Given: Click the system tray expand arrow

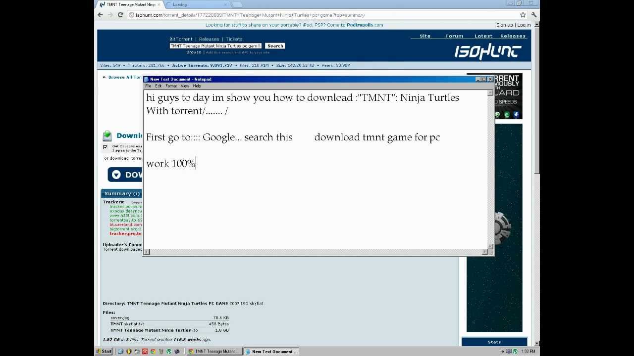Looking at the screenshot, I should click(x=503, y=352).
